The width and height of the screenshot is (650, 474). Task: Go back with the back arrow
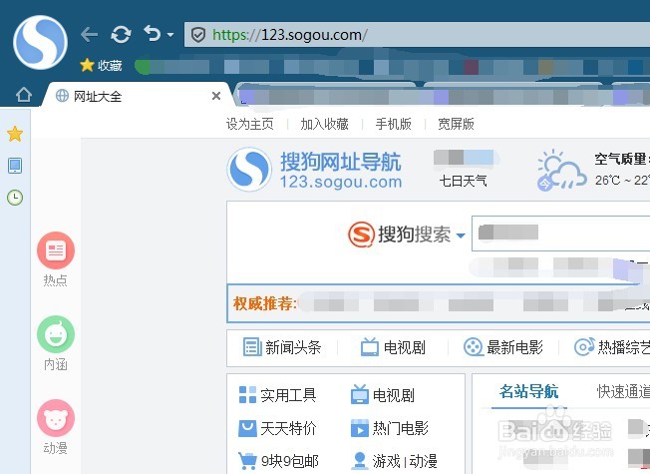[89, 35]
